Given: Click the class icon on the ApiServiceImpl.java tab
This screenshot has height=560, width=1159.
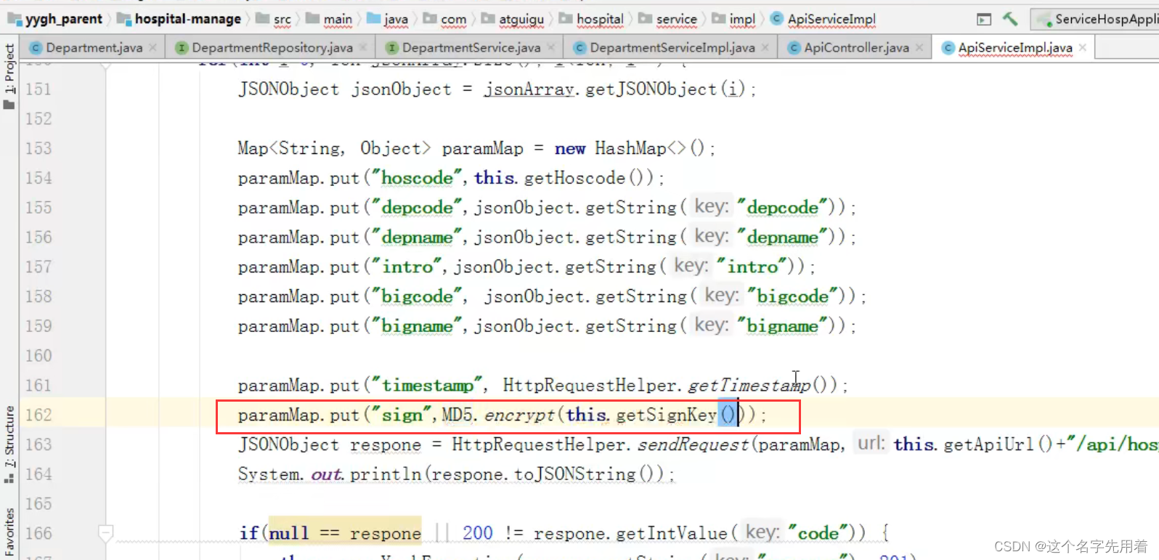Looking at the screenshot, I should coord(948,48).
